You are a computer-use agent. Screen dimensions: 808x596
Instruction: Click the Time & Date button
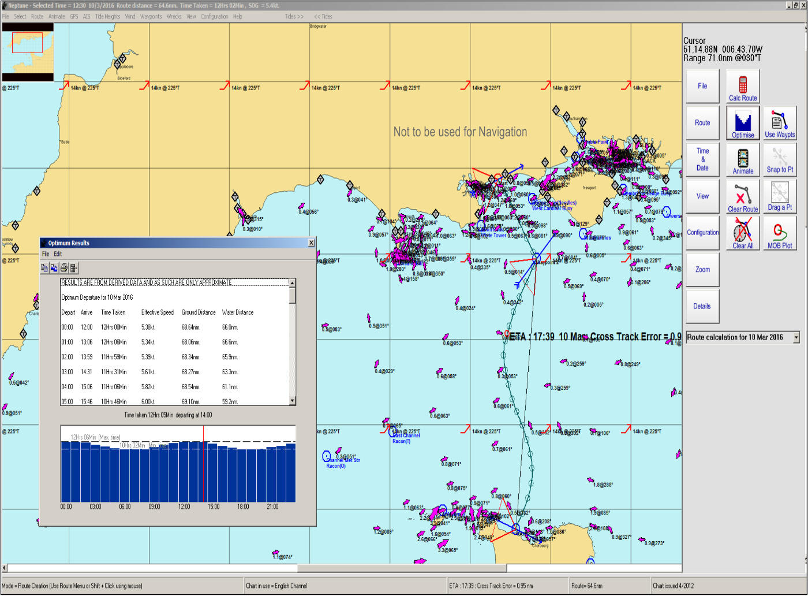point(702,159)
